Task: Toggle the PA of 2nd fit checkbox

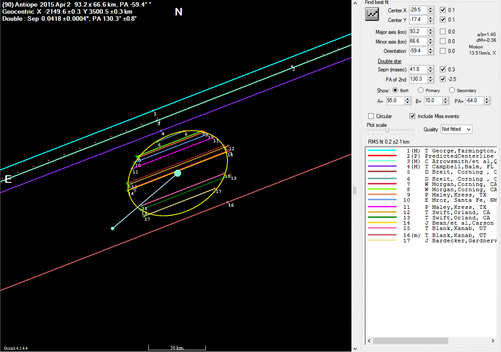Action: coord(442,79)
